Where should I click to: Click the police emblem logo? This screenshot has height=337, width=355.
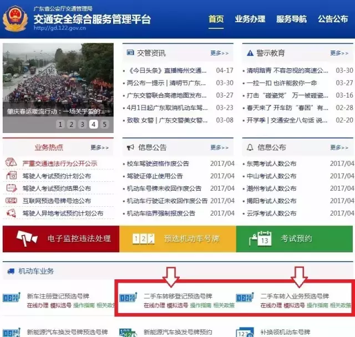15,19
